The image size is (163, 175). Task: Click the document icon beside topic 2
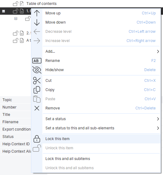click(x=22, y=33)
